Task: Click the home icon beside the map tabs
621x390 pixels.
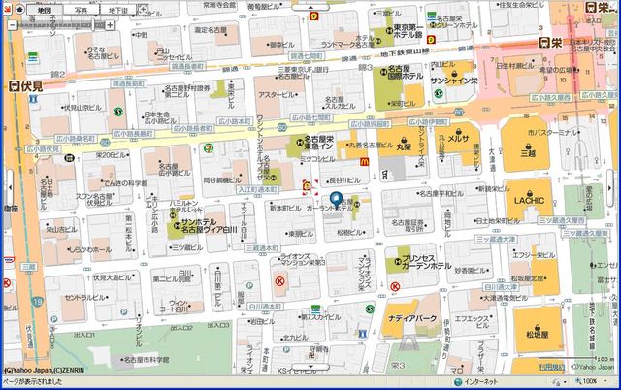Action: 20,10
